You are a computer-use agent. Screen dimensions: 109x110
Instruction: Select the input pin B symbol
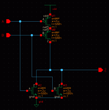point(9,35)
